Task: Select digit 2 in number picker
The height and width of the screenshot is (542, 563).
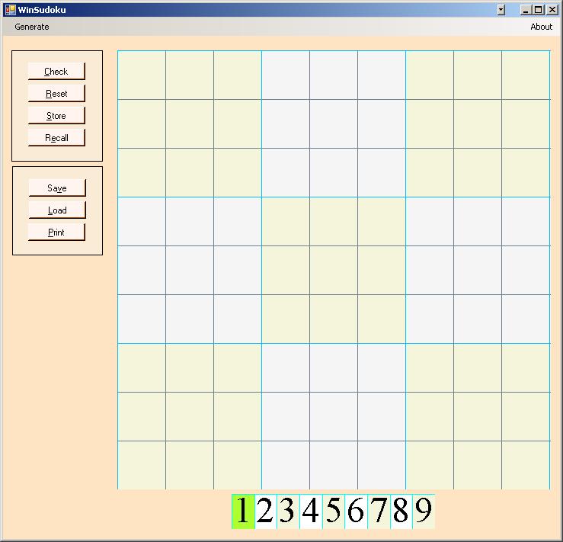Action: [265, 511]
